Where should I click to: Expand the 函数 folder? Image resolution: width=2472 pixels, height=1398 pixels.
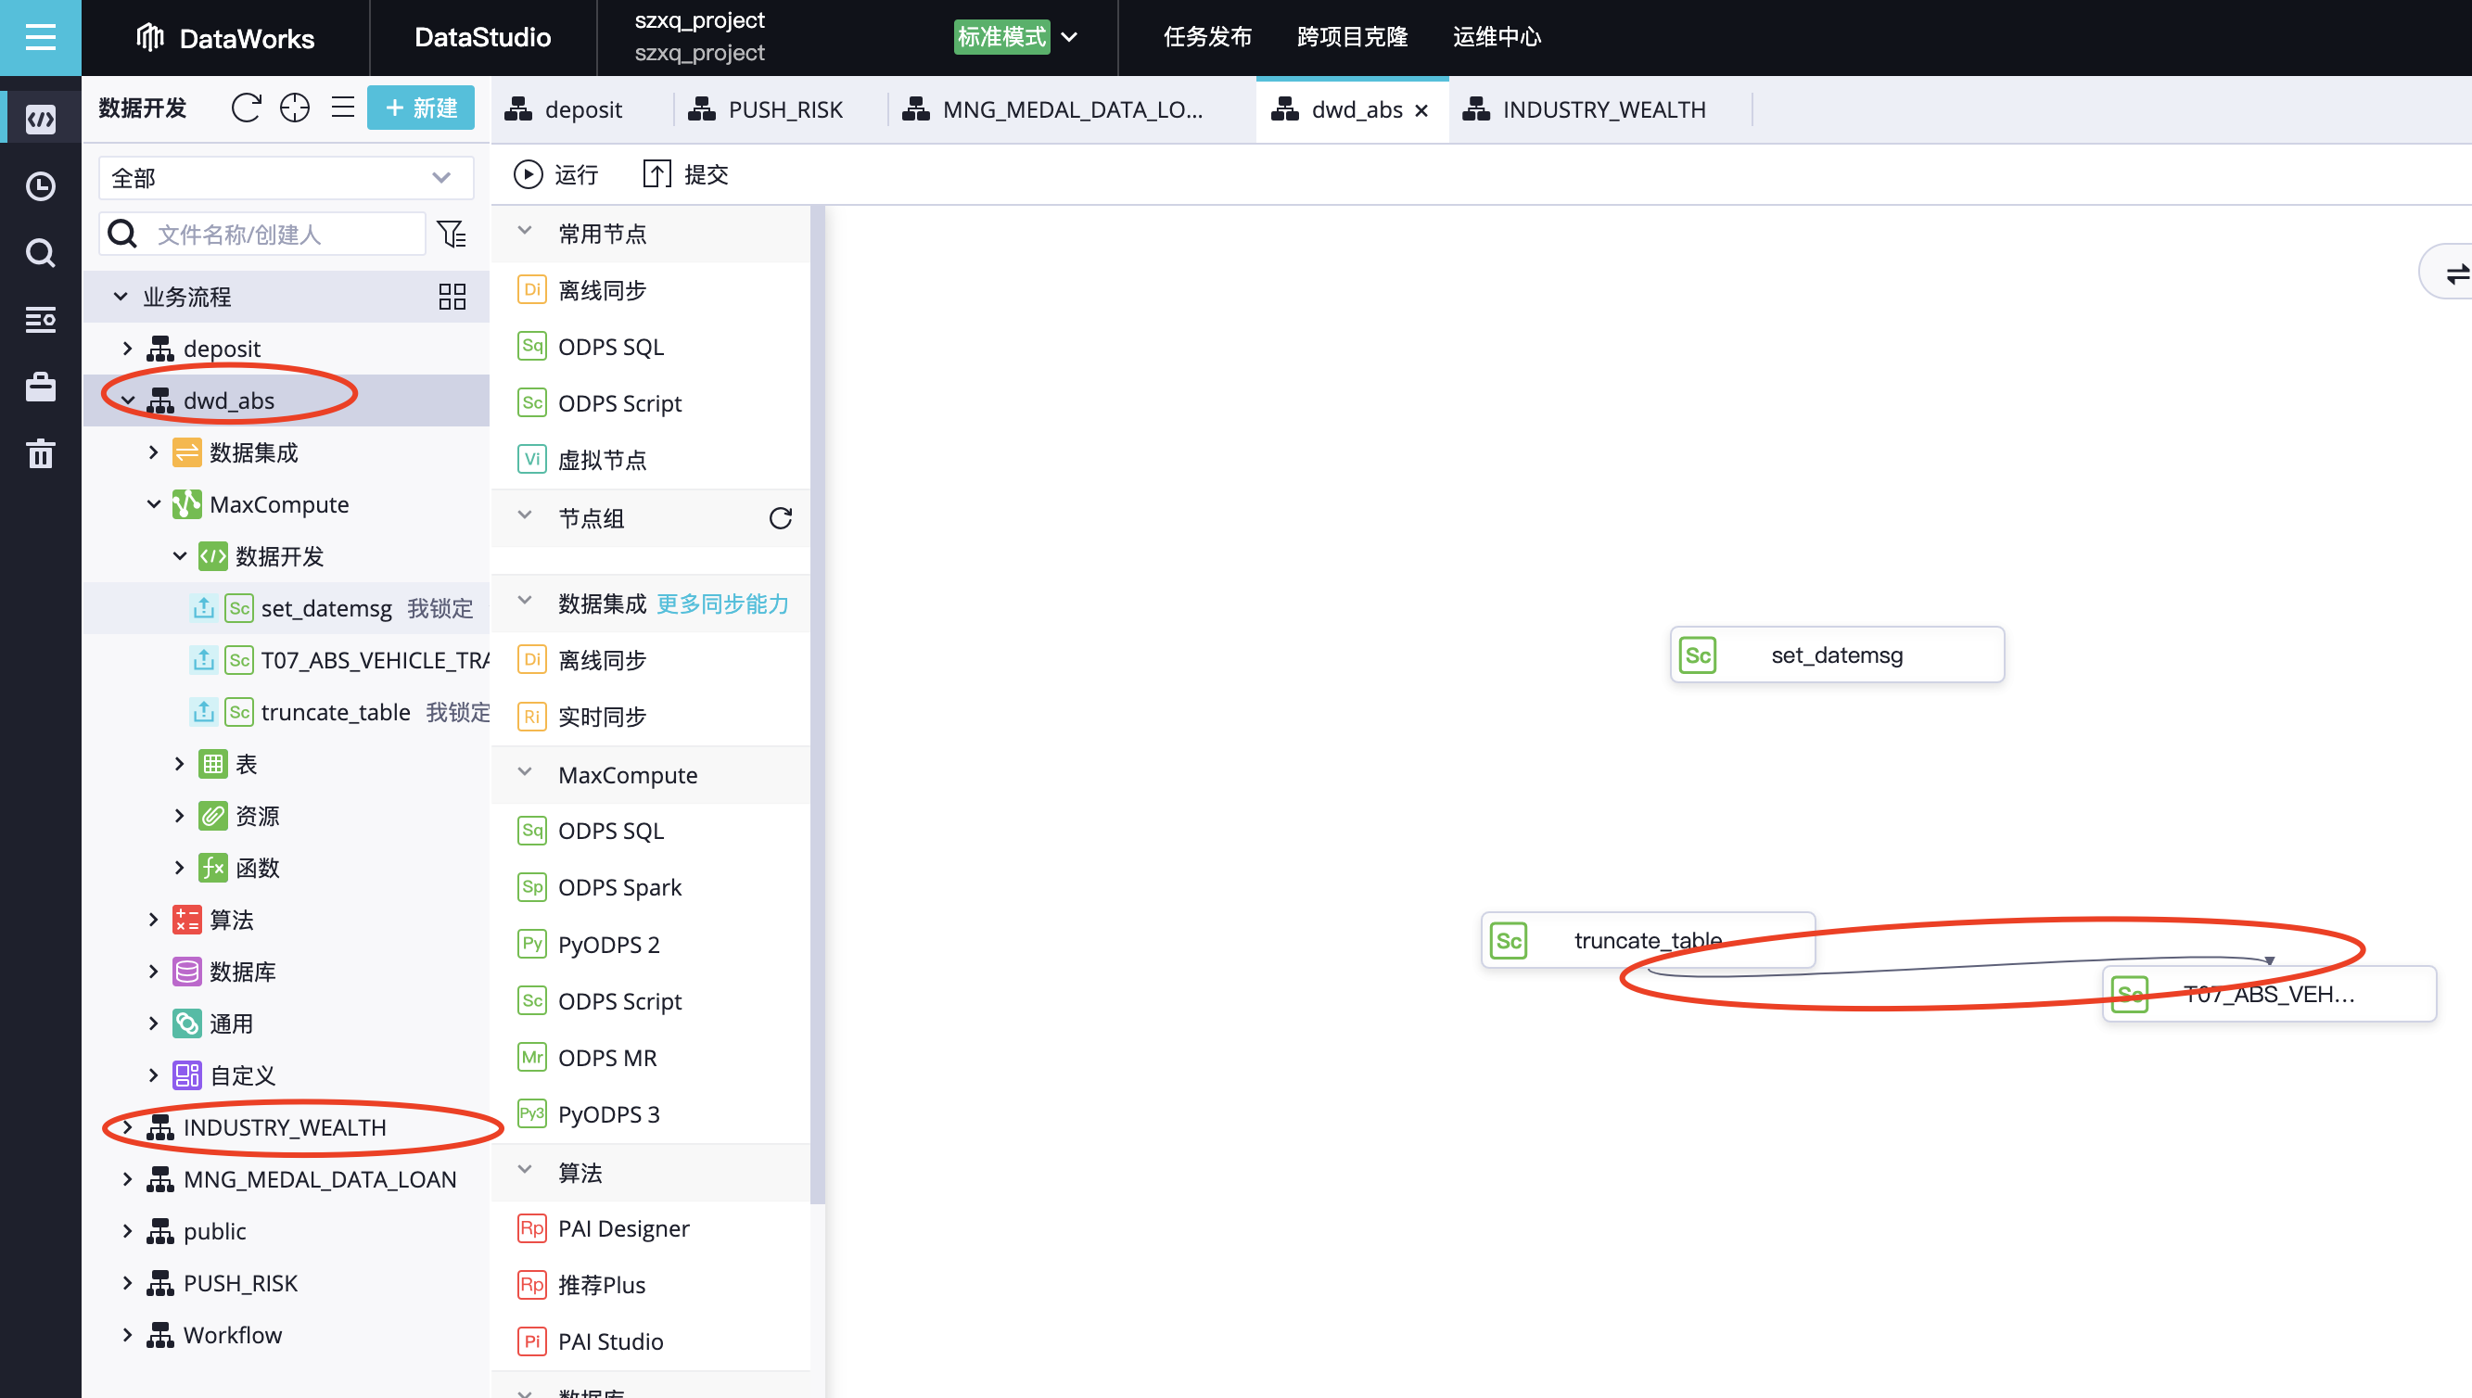(x=180, y=868)
